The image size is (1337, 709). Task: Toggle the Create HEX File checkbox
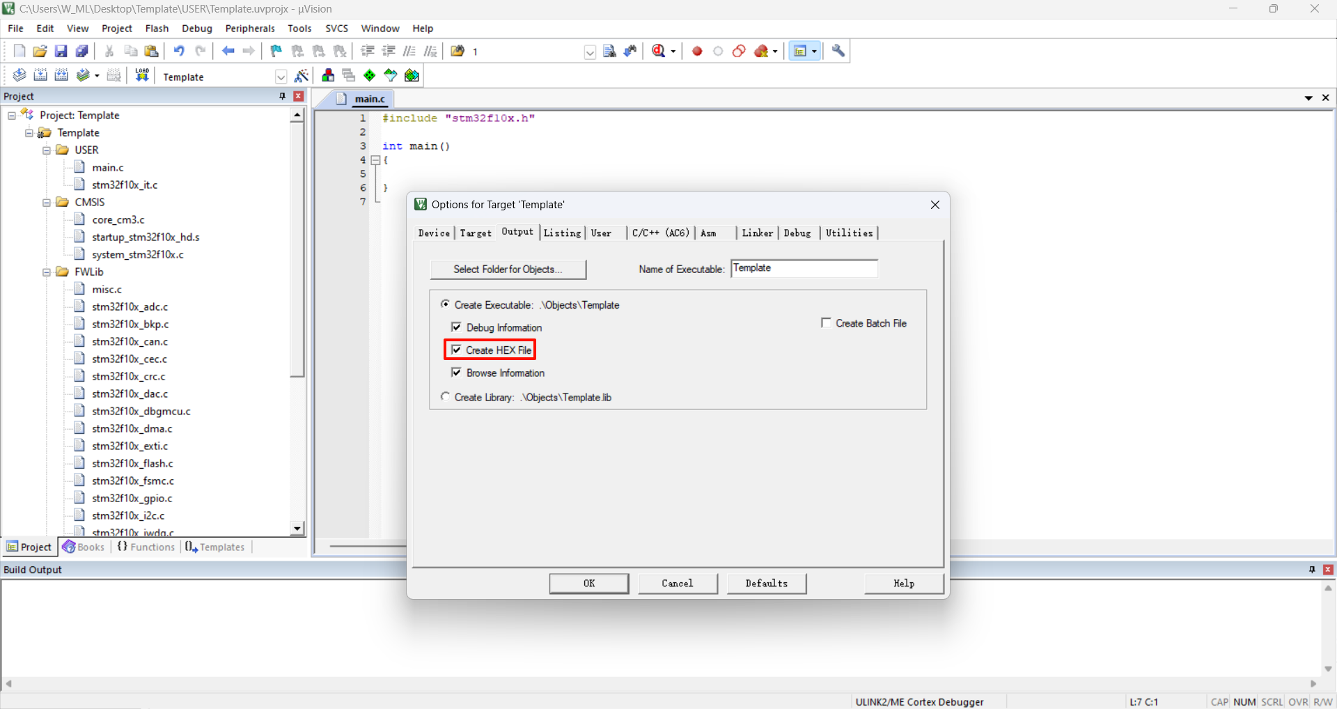pyautogui.click(x=456, y=350)
